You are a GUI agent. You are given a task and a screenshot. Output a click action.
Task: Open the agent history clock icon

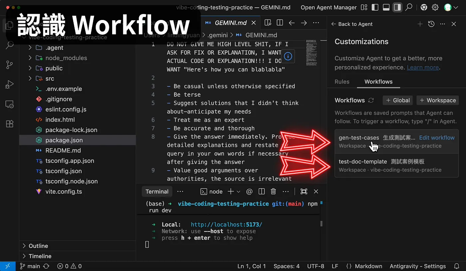coord(431,24)
